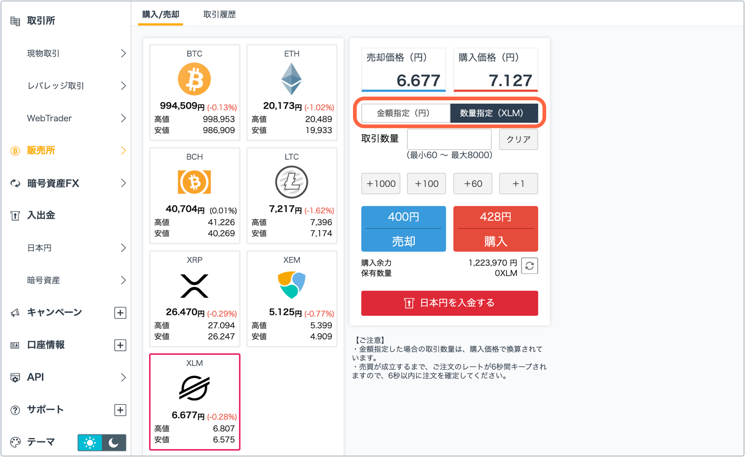Select the BTC Bitcoin coin icon
Viewport: 745px width, 457px height.
coord(194,79)
